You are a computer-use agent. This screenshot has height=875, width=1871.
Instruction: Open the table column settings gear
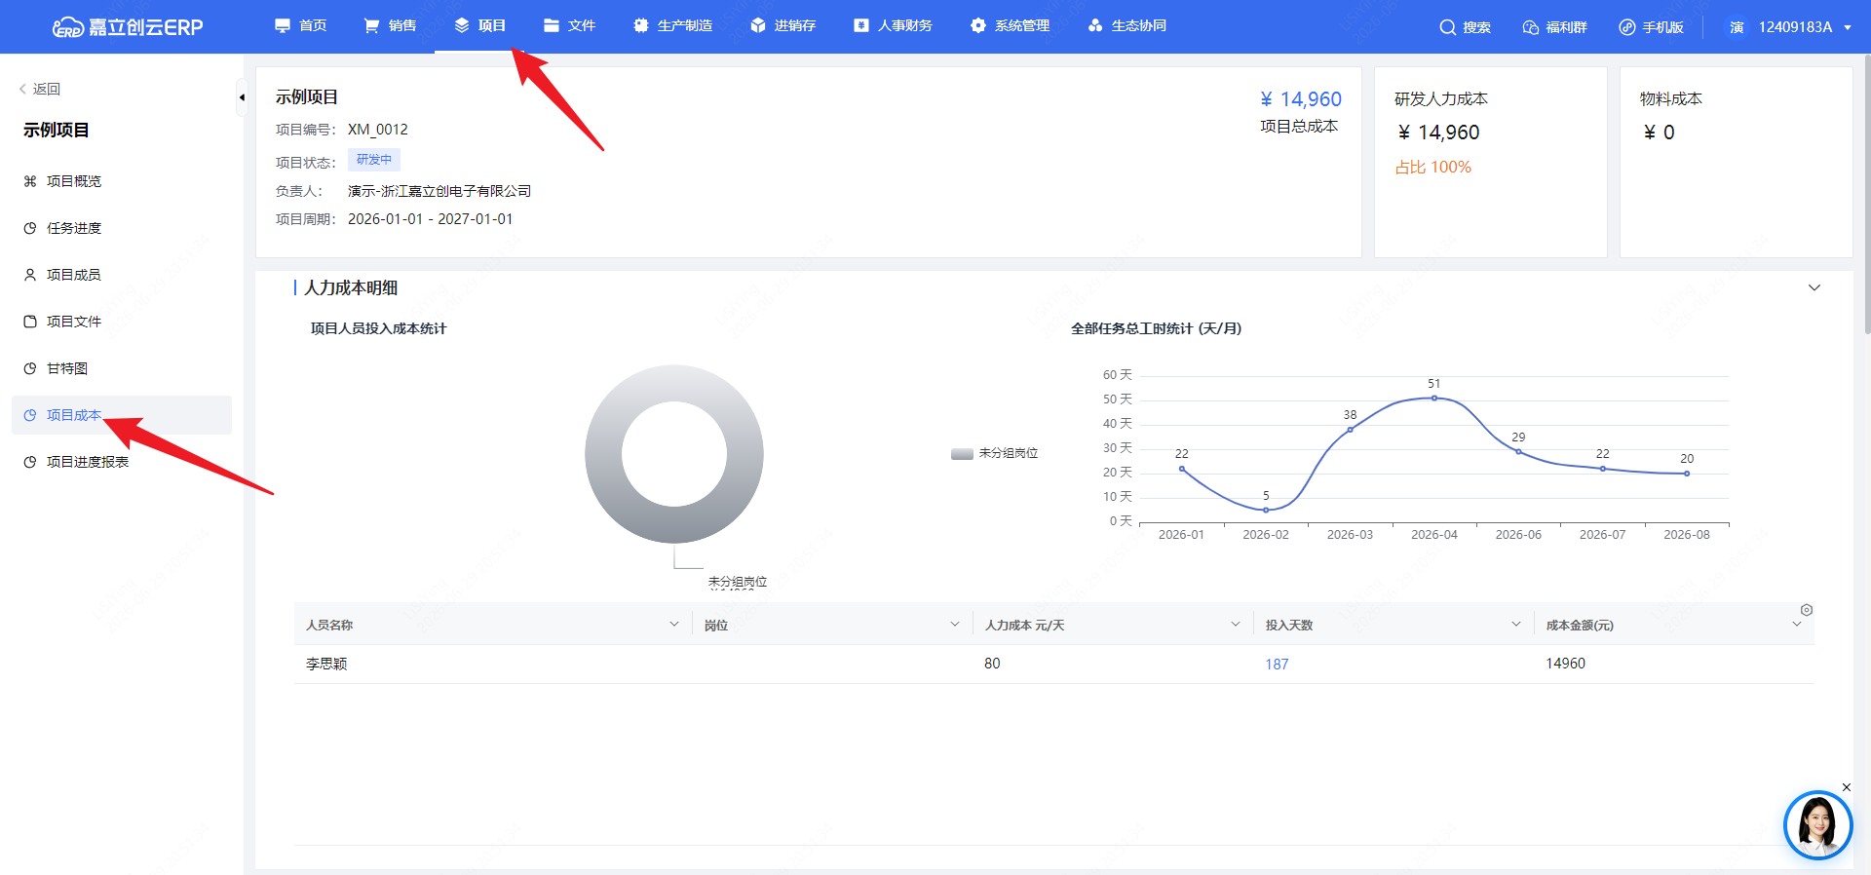(x=1806, y=610)
